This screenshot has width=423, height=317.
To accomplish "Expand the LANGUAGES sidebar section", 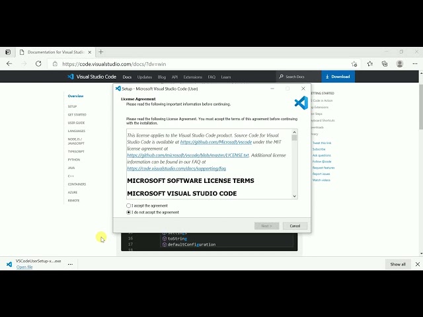I will click(77, 131).
